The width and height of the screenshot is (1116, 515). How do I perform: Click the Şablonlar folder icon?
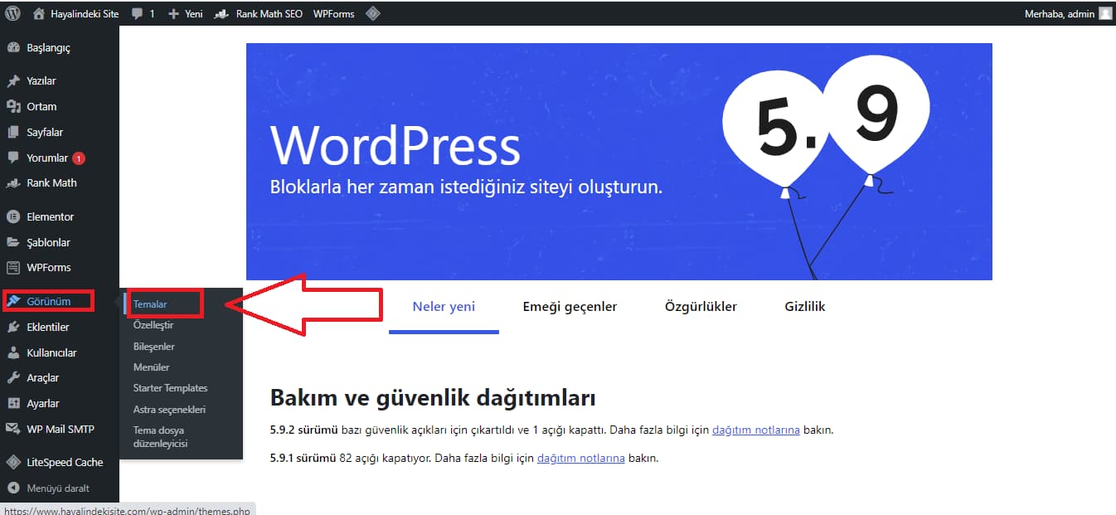[x=13, y=242]
